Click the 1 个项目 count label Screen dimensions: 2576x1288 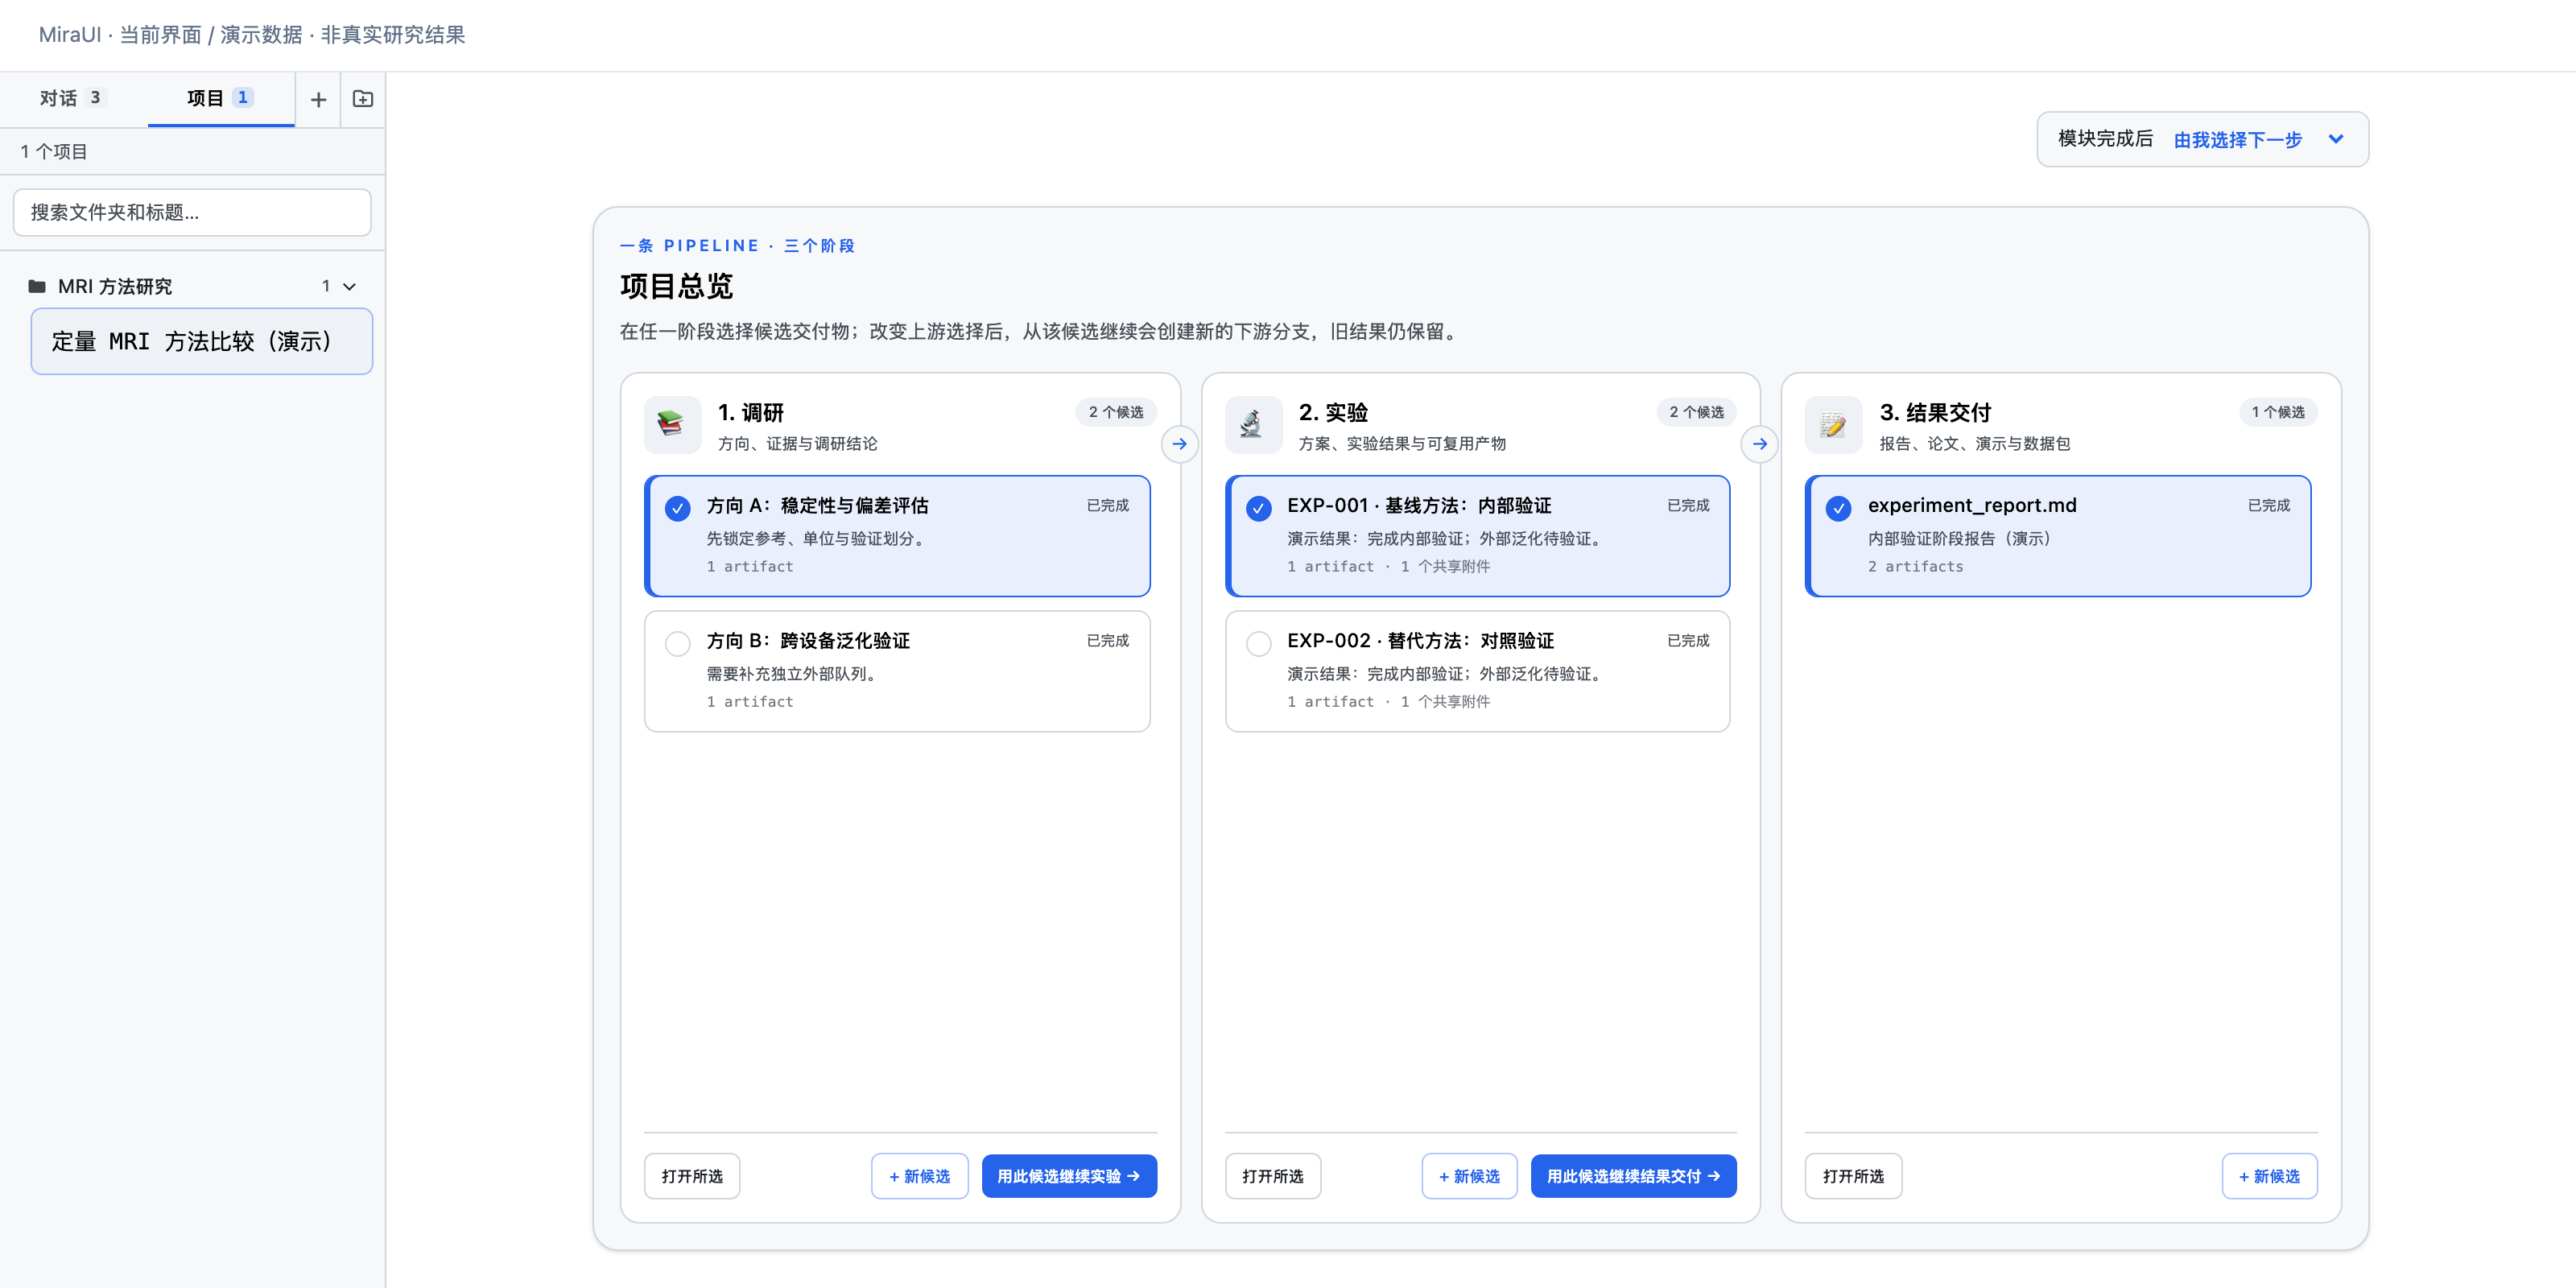tap(54, 152)
